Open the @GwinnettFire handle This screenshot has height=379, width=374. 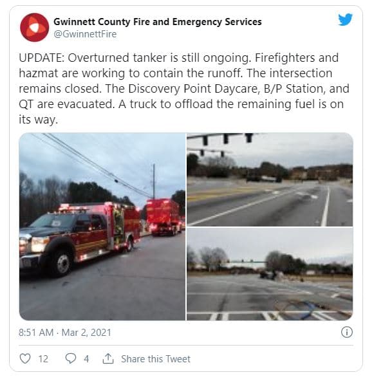click(85, 34)
